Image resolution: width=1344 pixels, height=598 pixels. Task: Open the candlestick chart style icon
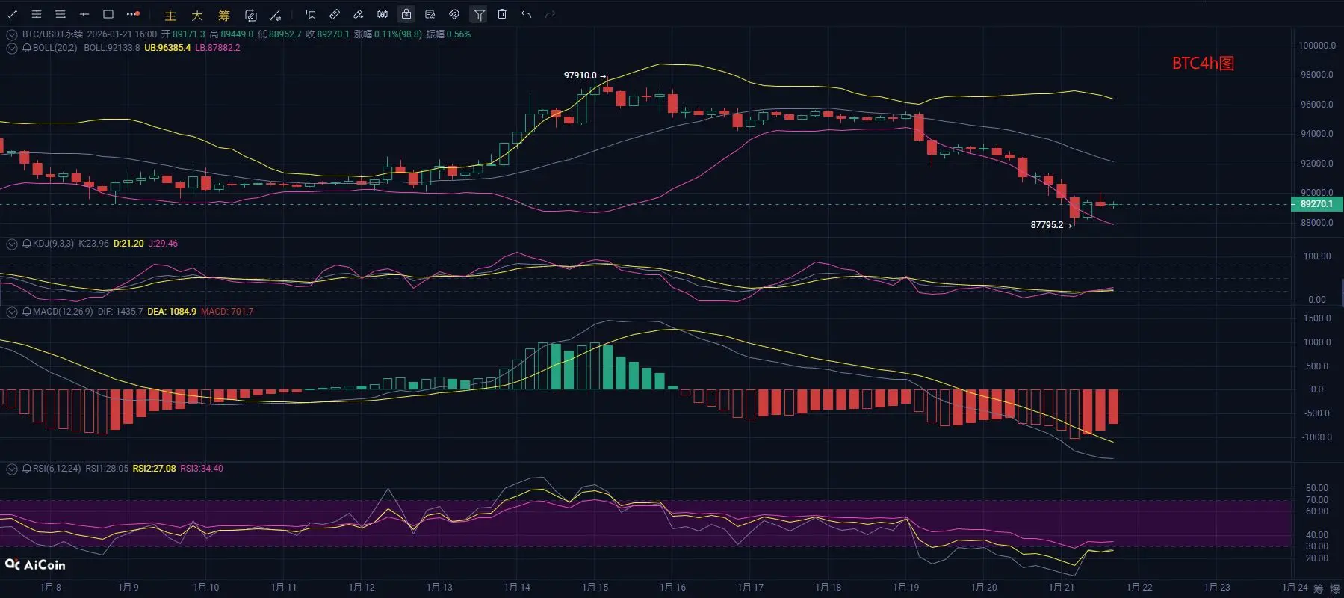[x=383, y=14]
